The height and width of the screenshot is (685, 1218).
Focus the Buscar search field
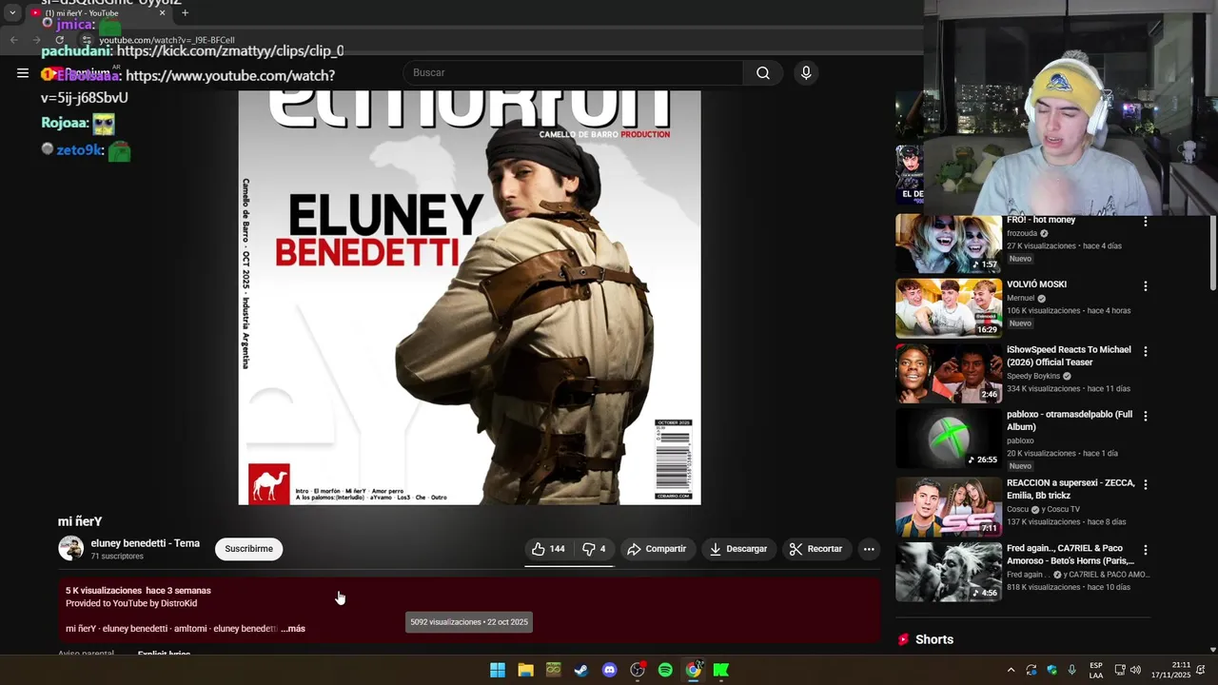(x=574, y=72)
